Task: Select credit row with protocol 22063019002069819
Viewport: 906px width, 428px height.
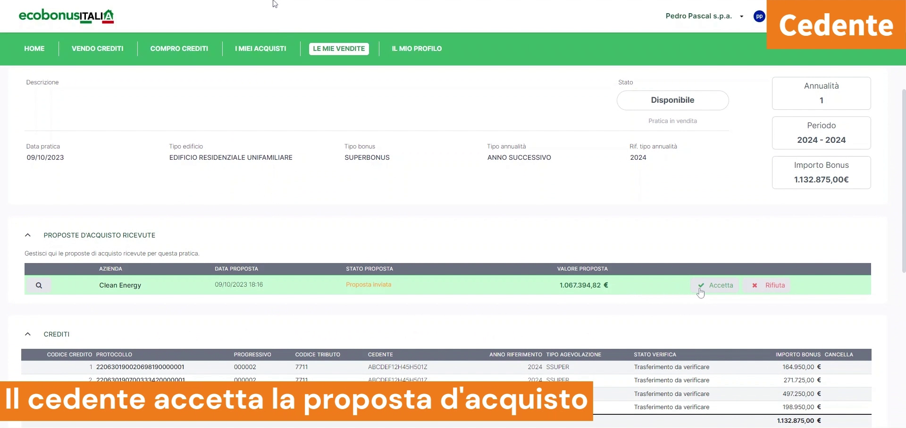Action: pyautogui.click(x=140, y=367)
